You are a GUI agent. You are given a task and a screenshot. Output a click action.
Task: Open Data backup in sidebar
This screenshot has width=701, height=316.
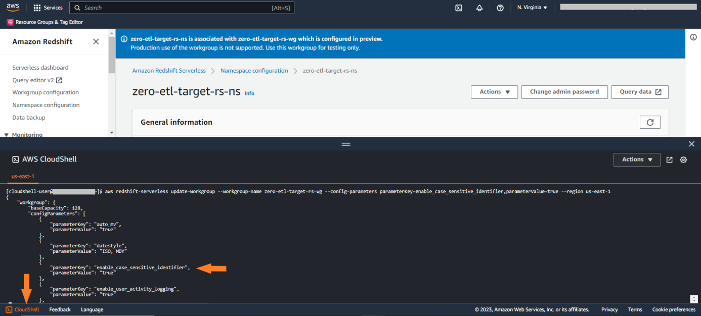coord(29,118)
